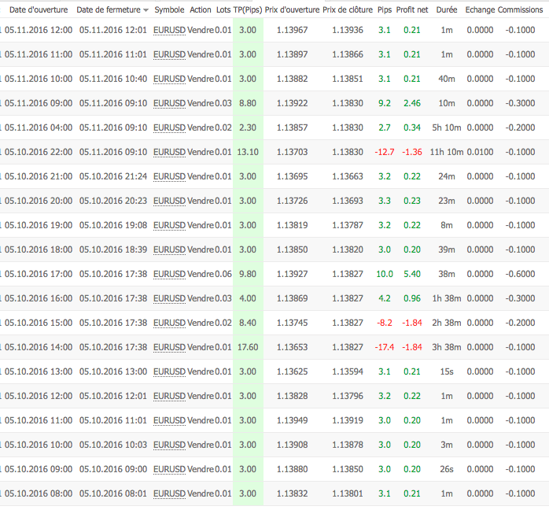Select close date 05.10.2016 20:23

(x=113, y=201)
